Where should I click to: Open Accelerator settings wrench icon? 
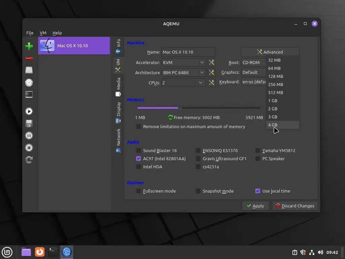[x=212, y=62]
